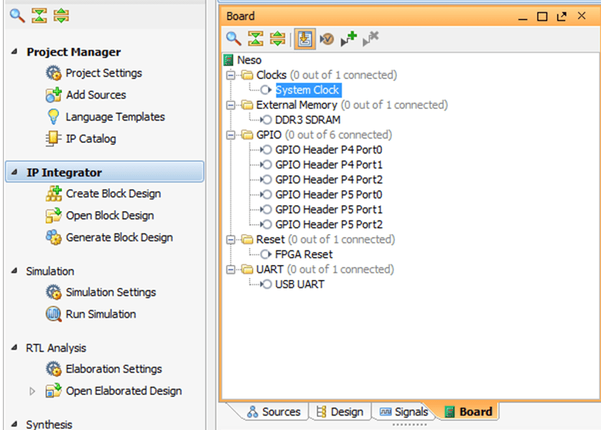Click Collapse All icon in Board panel toolbar

(x=255, y=39)
